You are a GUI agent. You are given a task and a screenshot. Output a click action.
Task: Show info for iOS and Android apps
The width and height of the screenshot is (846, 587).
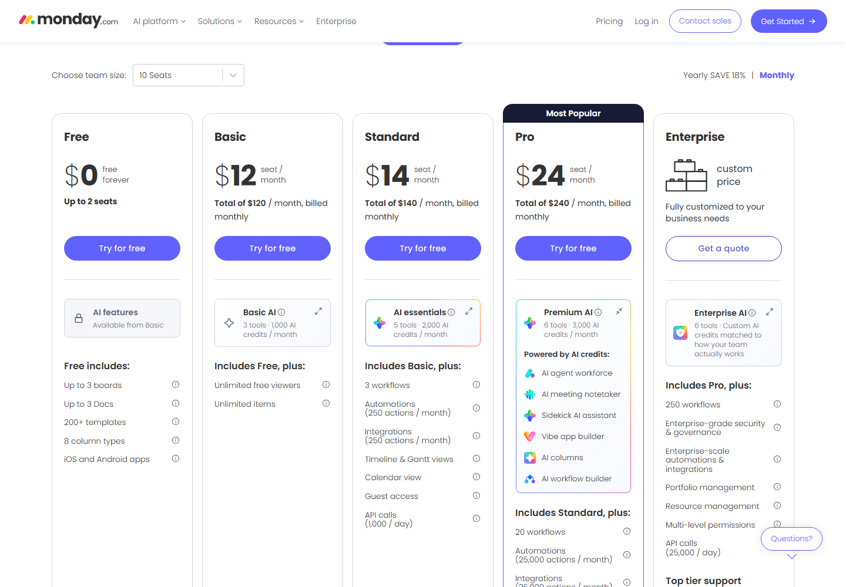(x=176, y=459)
